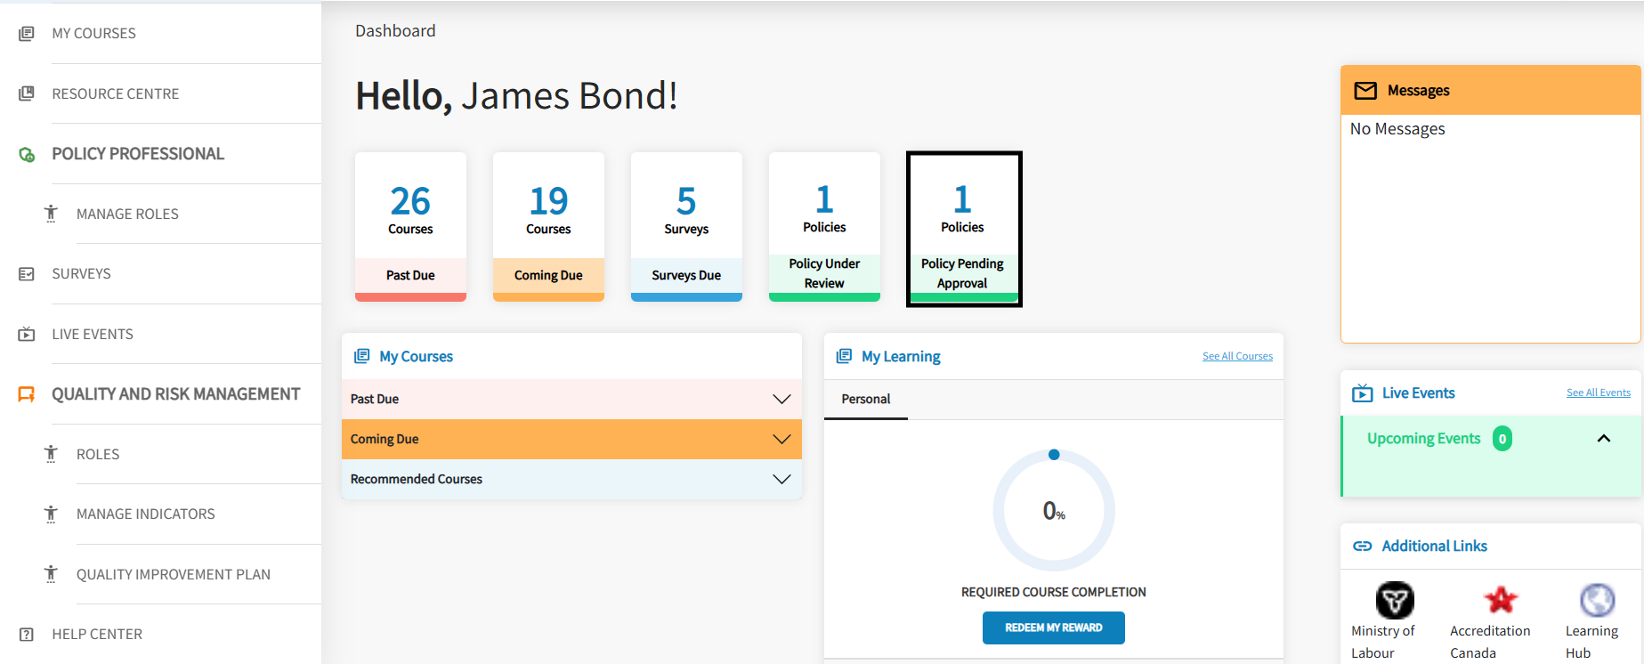Select QUALITY AND RISK MANAGEMENT item
Image resolution: width=1644 pixels, height=664 pixels.
click(x=176, y=394)
